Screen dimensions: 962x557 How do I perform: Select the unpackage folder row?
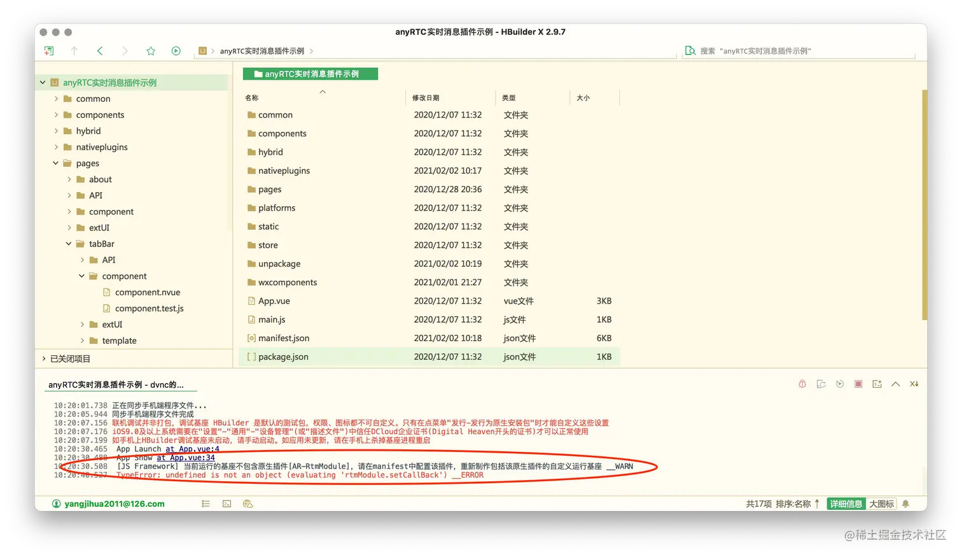tap(429, 264)
